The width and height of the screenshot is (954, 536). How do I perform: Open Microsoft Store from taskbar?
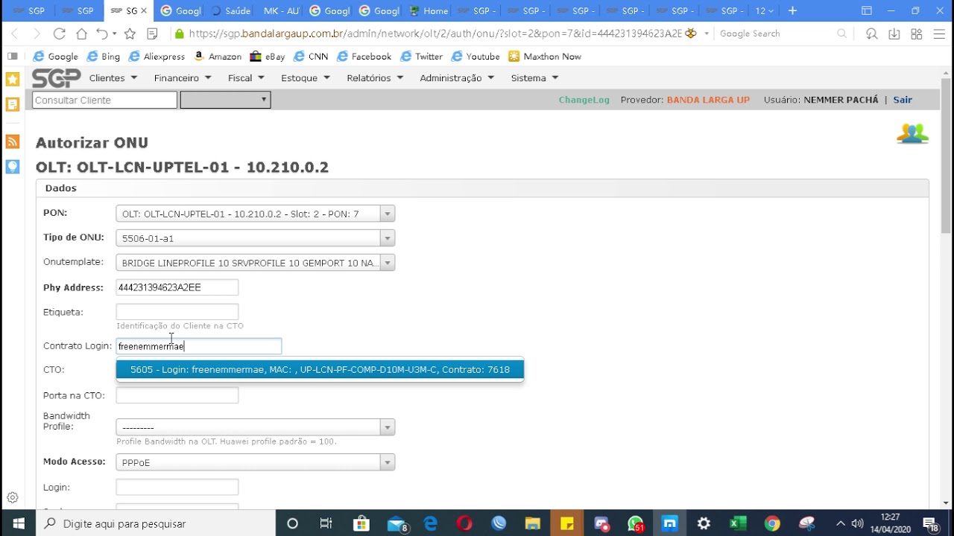pos(361,523)
